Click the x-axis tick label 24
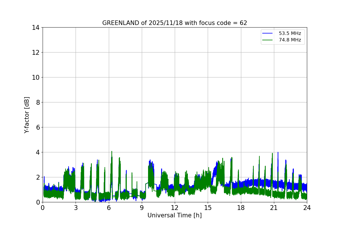 click(x=307, y=208)
